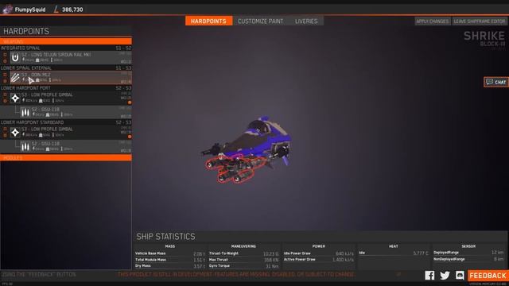Click the FlumpySquid player avatar
The width and height of the screenshot is (509, 286).
tap(7, 9)
